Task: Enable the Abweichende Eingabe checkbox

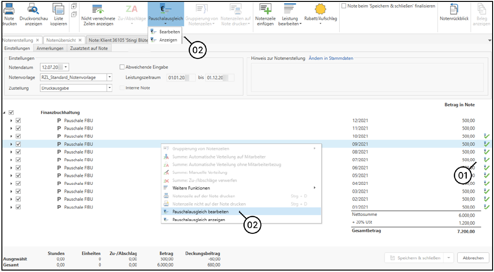Action: [123, 67]
